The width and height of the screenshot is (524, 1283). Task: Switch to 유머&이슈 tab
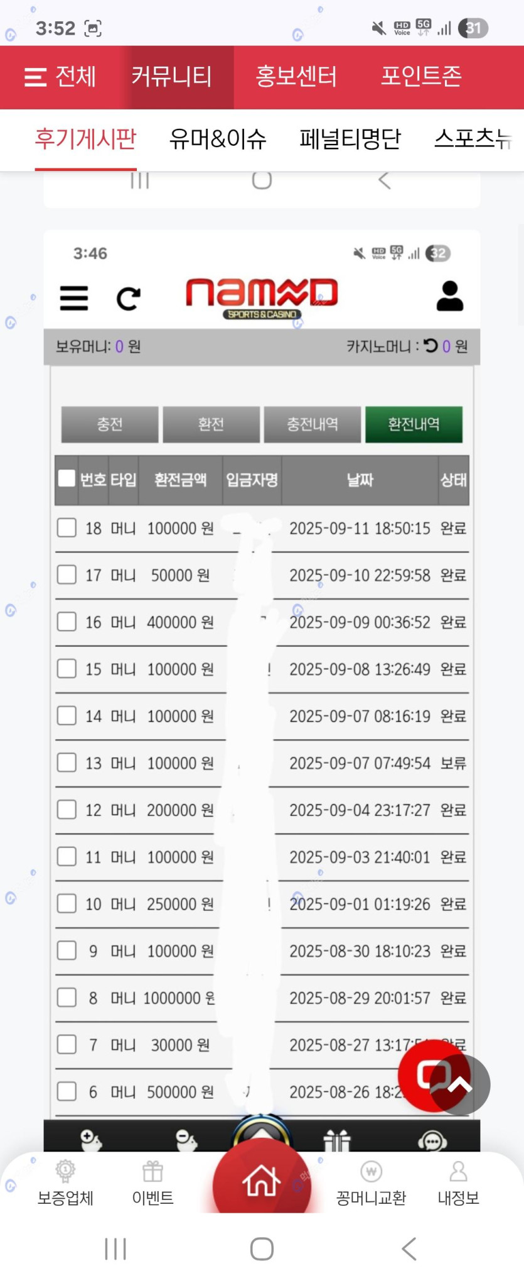[217, 139]
